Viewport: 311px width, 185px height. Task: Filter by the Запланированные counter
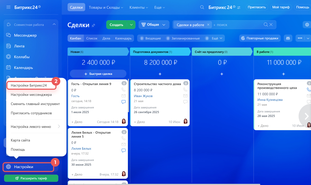183,38
